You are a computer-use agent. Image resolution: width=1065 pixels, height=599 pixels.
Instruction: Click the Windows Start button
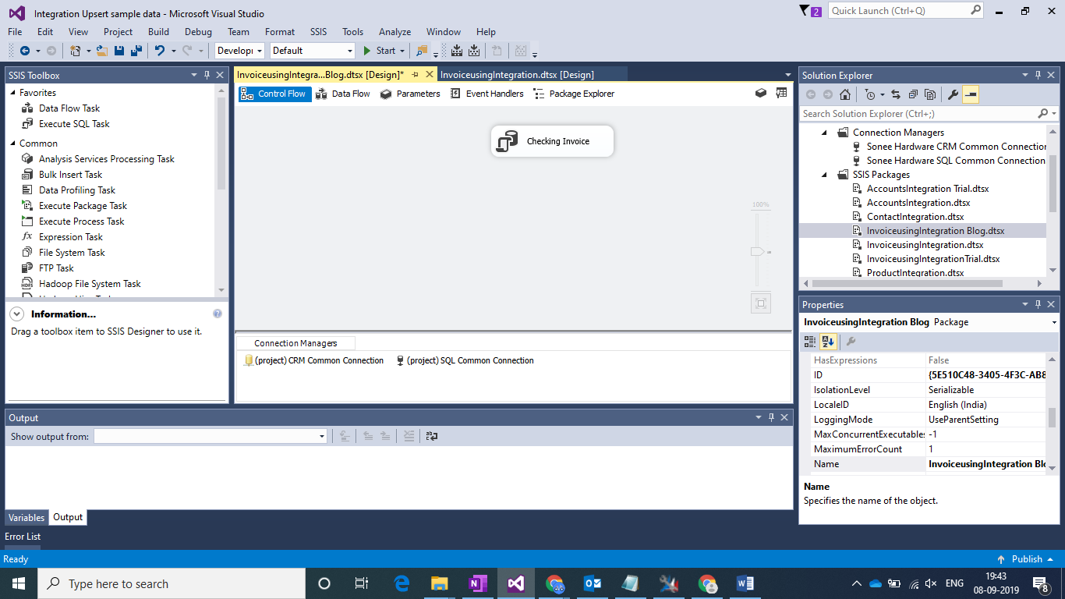click(x=19, y=583)
